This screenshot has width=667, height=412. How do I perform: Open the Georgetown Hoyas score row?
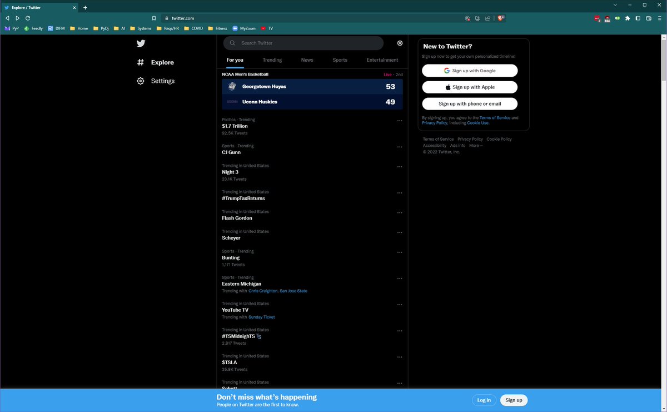pyautogui.click(x=312, y=87)
